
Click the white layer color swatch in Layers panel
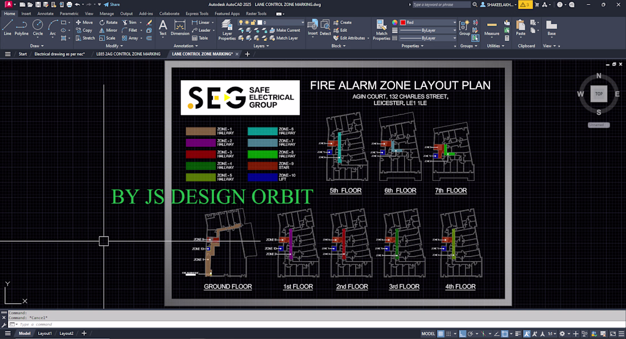[260, 22]
